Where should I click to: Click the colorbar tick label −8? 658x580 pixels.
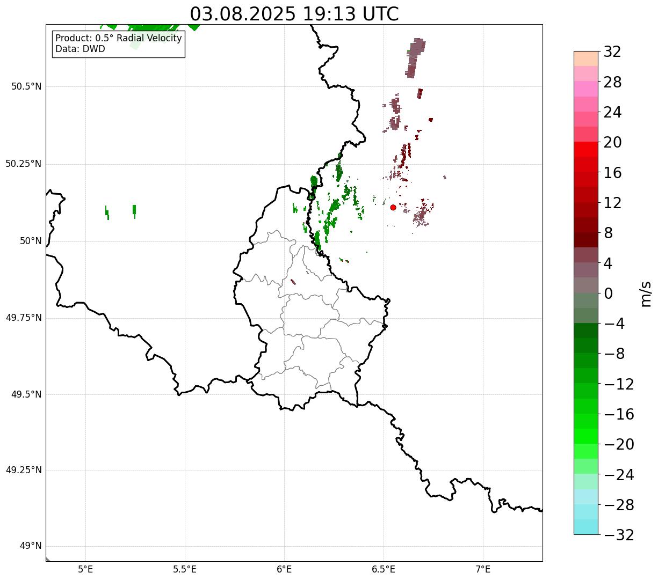(614, 354)
